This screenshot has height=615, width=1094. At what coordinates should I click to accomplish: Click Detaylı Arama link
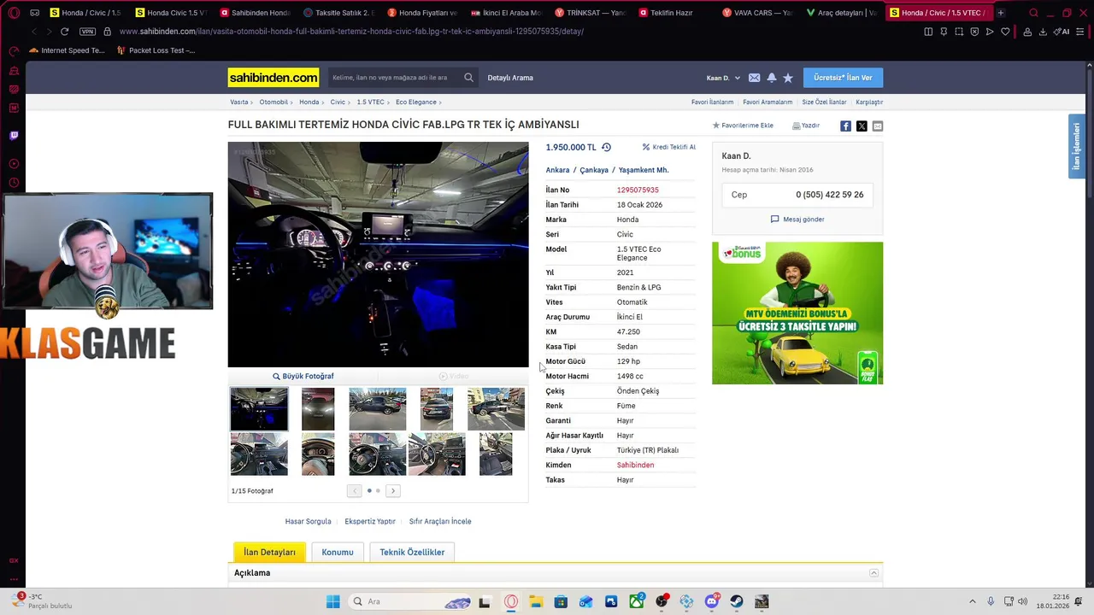tap(510, 78)
